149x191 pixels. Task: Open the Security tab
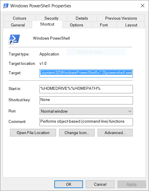(51, 18)
